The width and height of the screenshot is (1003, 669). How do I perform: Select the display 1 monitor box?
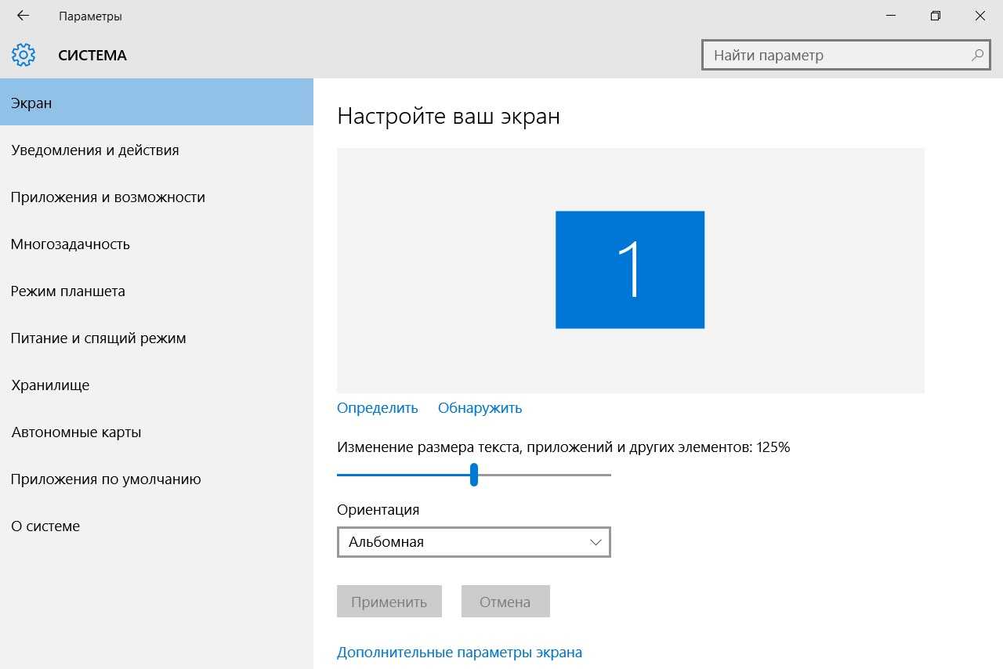[629, 269]
